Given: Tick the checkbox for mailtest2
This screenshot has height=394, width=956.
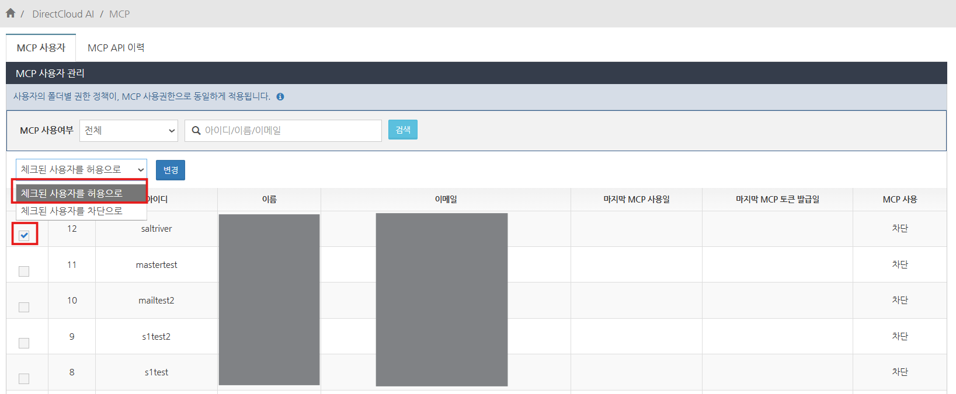Looking at the screenshot, I should 24,307.
